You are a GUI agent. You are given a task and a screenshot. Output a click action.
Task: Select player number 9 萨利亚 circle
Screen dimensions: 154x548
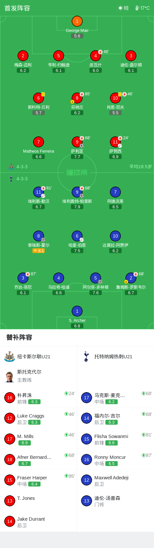(x=77, y=142)
